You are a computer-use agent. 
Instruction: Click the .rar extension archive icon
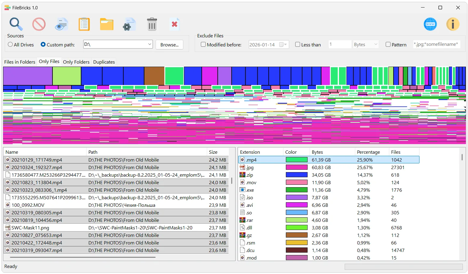click(242, 220)
